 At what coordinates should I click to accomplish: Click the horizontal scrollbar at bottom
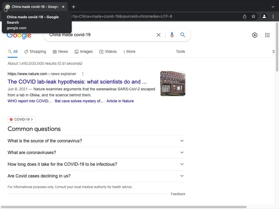click(x=124, y=207)
